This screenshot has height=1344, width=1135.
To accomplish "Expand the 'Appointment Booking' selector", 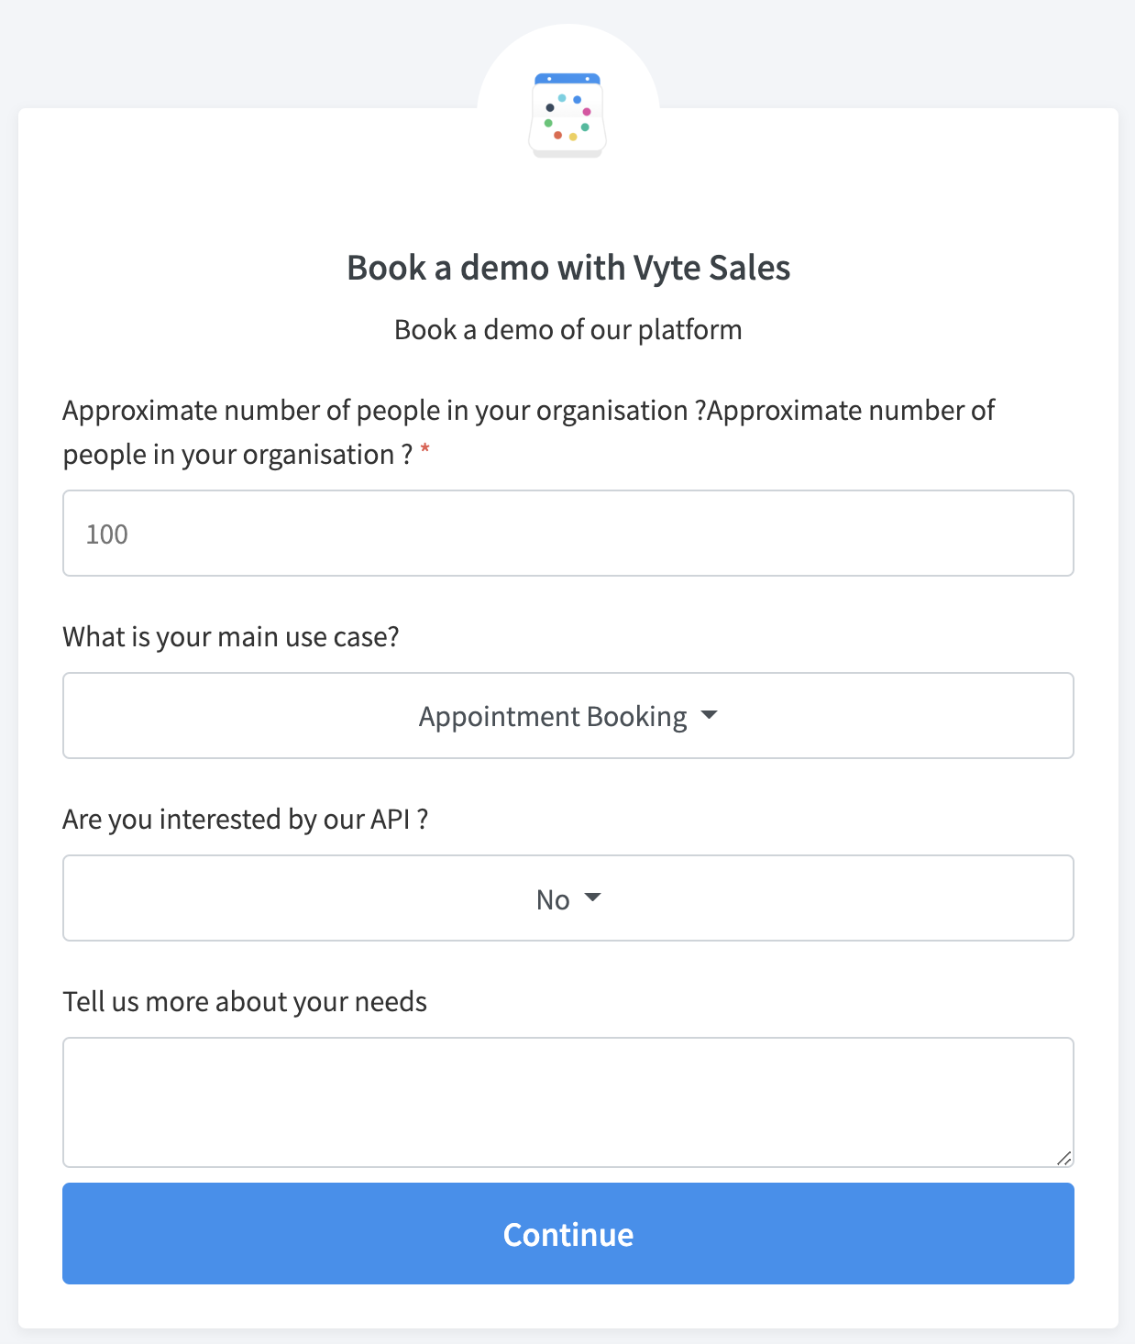I will (x=567, y=716).
